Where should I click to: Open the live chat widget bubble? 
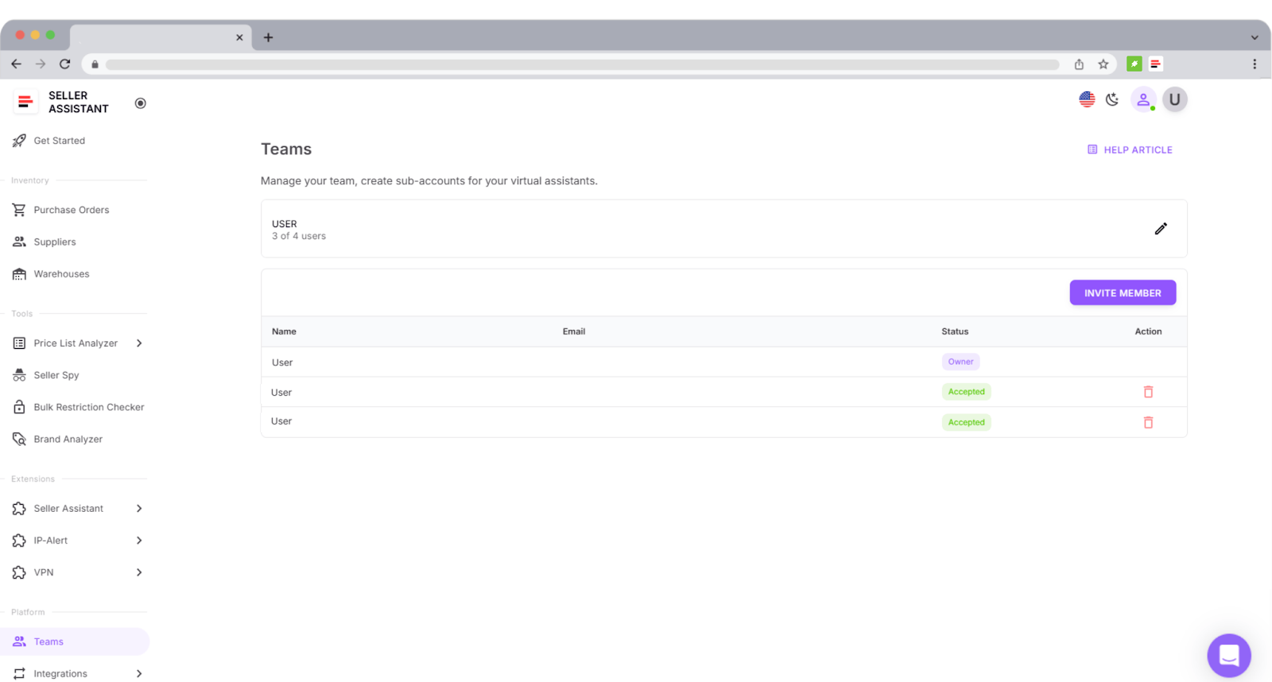pos(1228,655)
